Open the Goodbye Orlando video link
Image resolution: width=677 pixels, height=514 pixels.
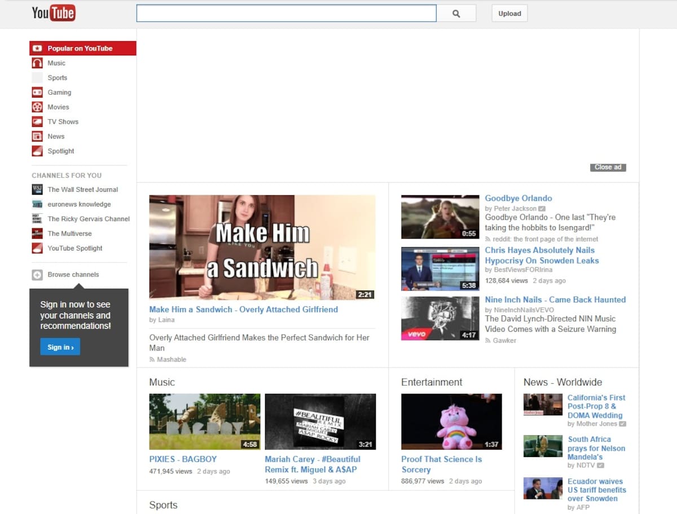(x=518, y=199)
